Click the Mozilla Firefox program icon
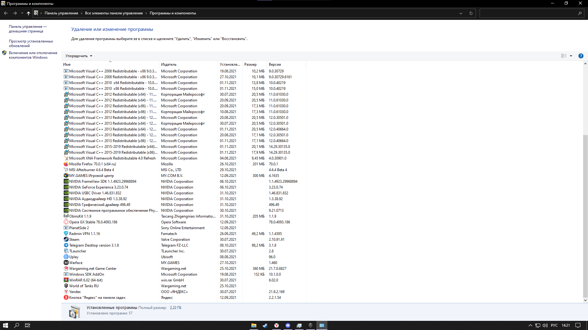 [66, 164]
